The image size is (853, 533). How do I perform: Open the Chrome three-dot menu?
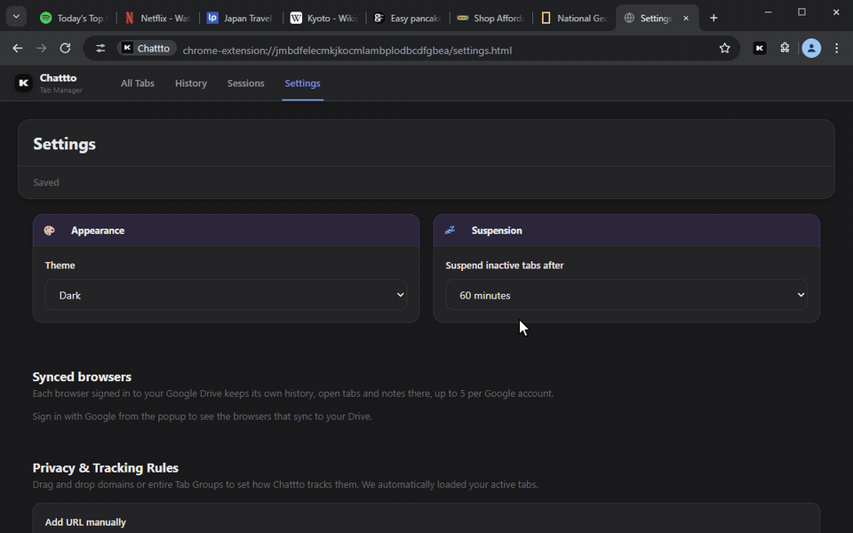click(x=837, y=48)
